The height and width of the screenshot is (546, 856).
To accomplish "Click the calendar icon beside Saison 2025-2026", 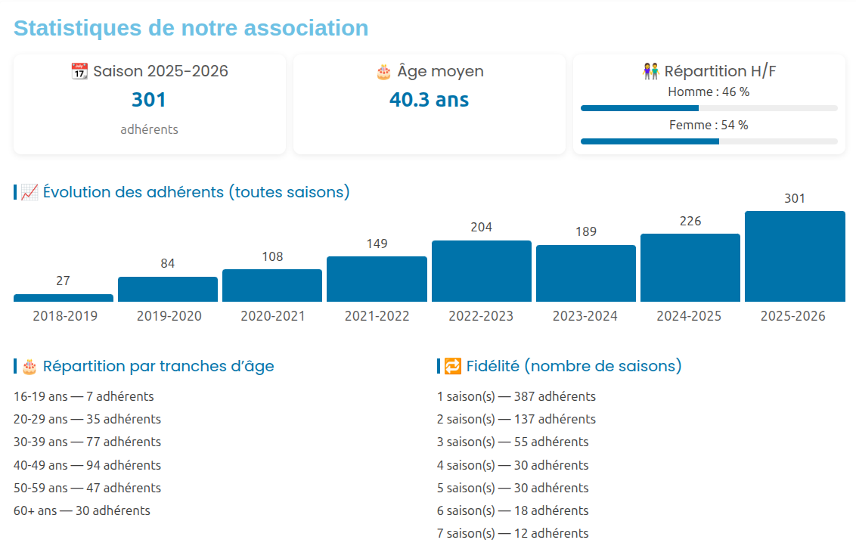I will (79, 72).
